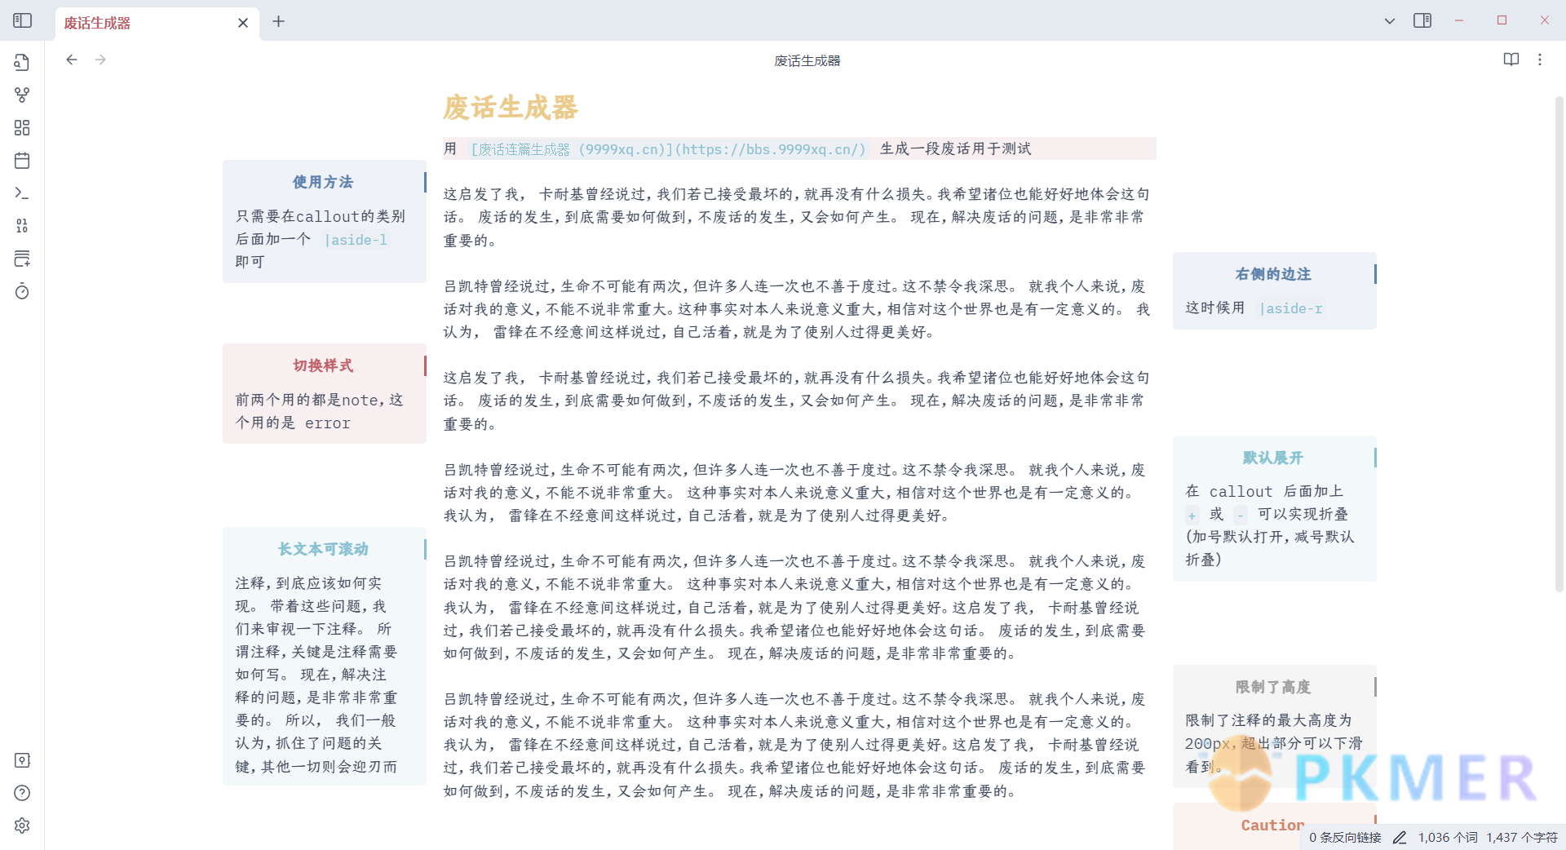Open more options three-dot menu
Viewport: 1566px width, 850px height.
pos(1540,60)
